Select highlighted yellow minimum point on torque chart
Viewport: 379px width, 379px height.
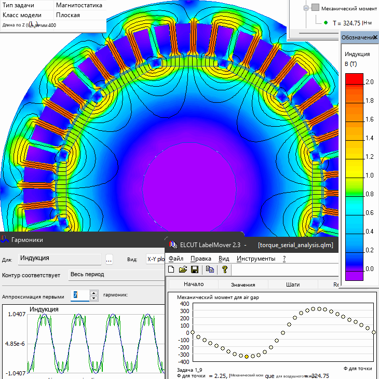pos(247,357)
